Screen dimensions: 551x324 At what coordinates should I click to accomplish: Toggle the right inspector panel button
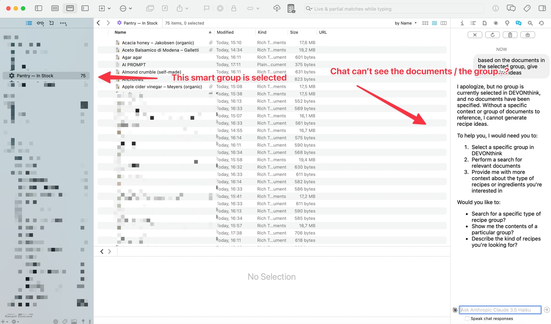(x=542, y=9)
